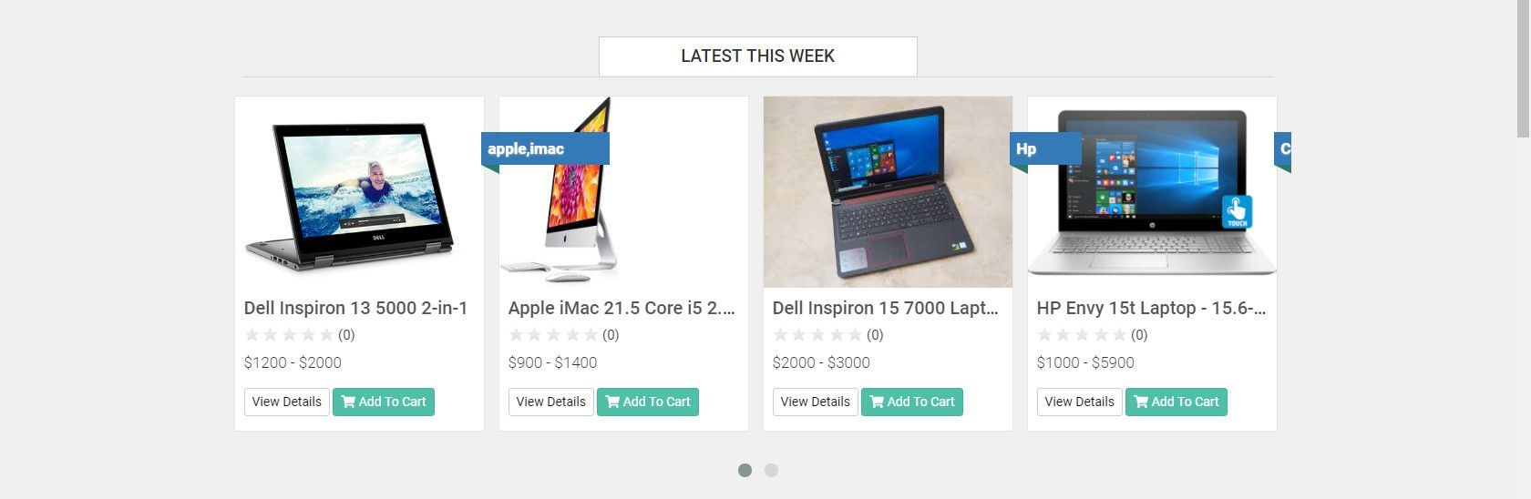Click cart icon on Apple iMac button
This screenshot has height=499, width=1531.
[612, 402]
